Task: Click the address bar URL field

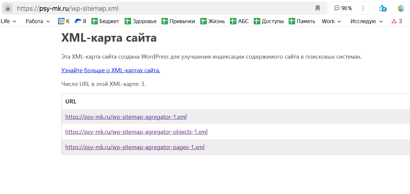Action: 163,8
